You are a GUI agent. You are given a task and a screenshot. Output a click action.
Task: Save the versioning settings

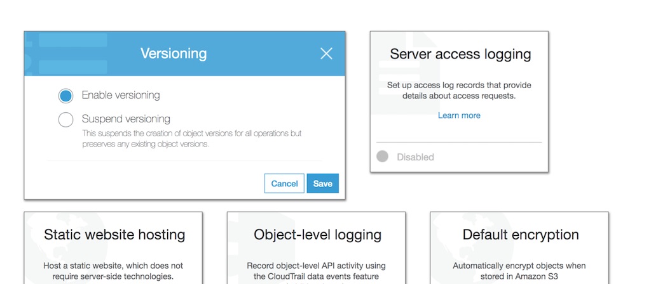click(322, 183)
